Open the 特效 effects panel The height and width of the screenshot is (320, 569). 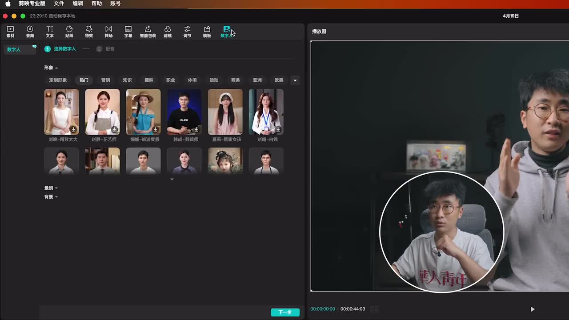89,32
